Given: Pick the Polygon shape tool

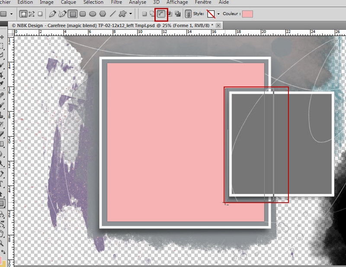Looking at the screenshot, I should pos(103,14).
